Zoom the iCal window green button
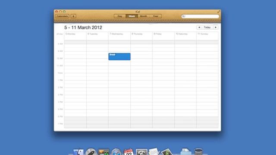The height and width of the screenshot is (155, 276). pyautogui.click(x=64, y=12)
